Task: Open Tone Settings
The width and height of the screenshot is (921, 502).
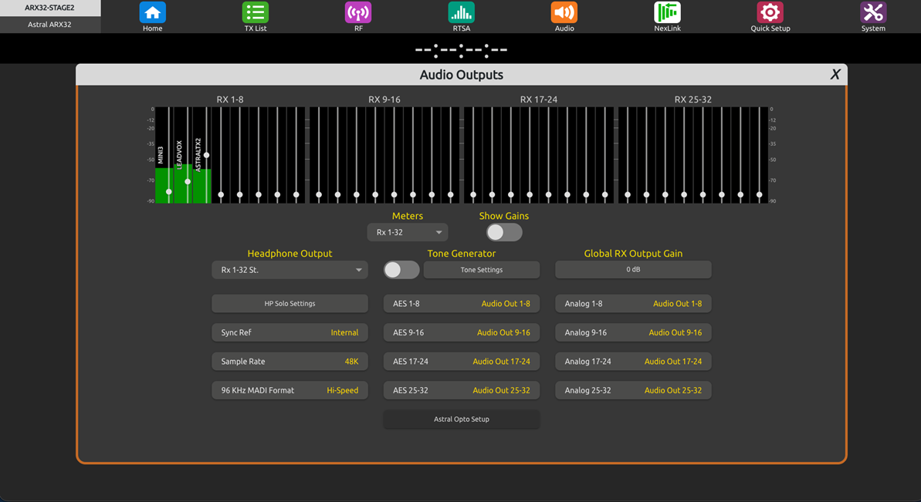Action: point(482,270)
